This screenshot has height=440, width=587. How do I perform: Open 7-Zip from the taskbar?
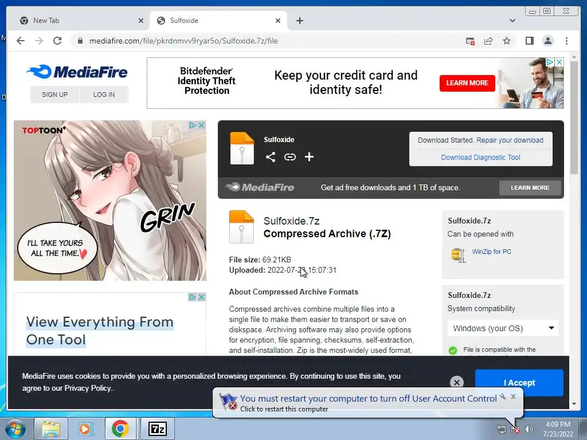tap(157, 429)
